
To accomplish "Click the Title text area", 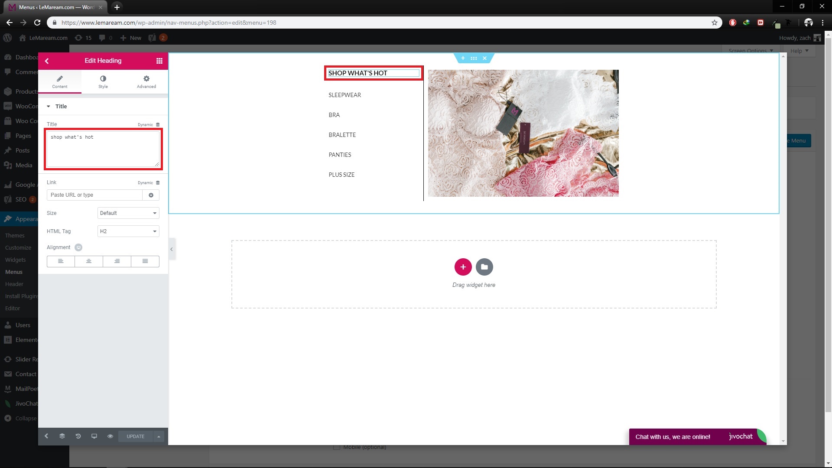I will click(103, 149).
